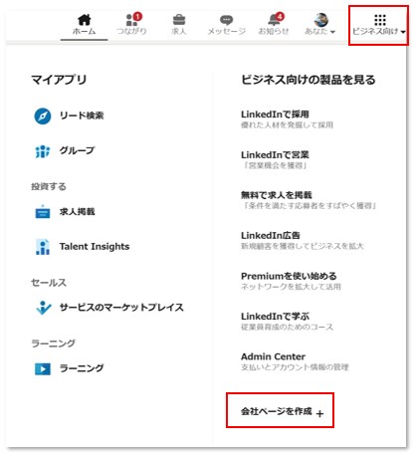Viewport: 413px width, 453px height.
Task: Click the ビジネス向けの製品を見る heading
Action: click(309, 80)
